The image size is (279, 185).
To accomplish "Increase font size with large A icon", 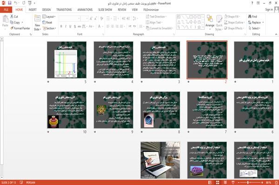I will point(91,19).
